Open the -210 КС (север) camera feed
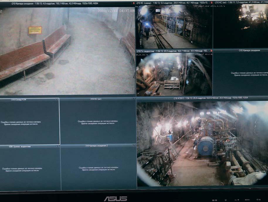This screenshot has width=268, height=202. (x=174, y=27)
